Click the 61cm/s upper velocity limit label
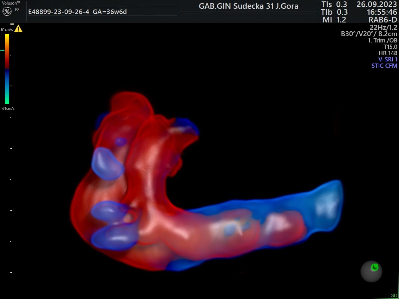The height and width of the screenshot is (299, 399). tap(7, 29)
